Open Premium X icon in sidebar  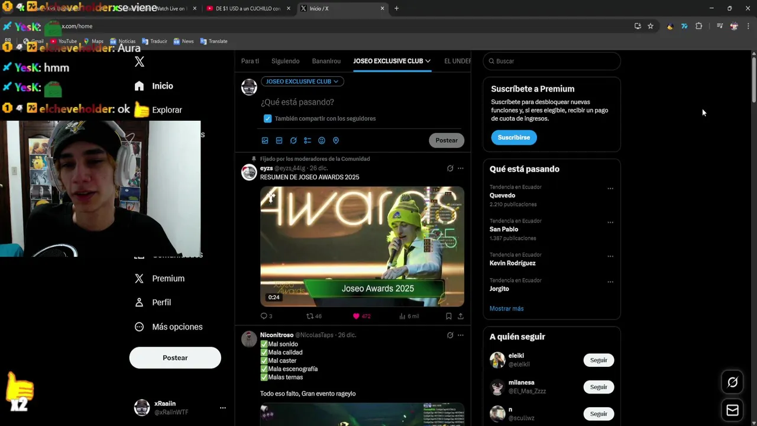[x=139, y=278]
